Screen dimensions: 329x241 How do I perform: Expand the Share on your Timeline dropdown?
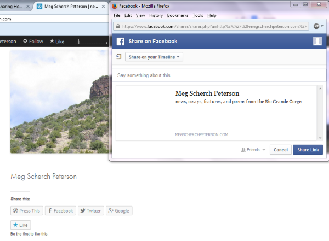point(154,57)
